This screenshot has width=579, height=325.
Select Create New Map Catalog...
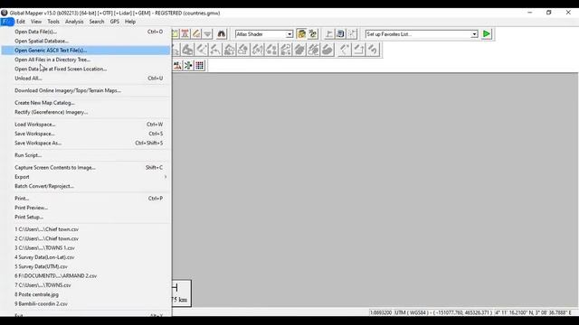[86, 103]
